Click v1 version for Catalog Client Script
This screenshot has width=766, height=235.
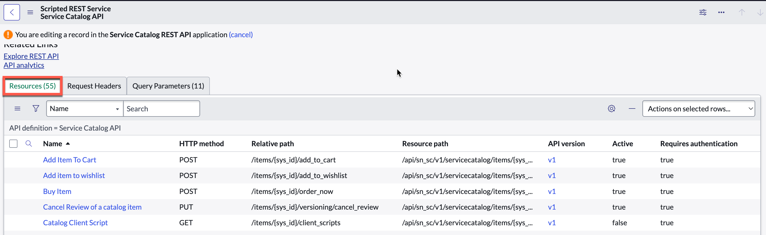click(x=552, y=223)
